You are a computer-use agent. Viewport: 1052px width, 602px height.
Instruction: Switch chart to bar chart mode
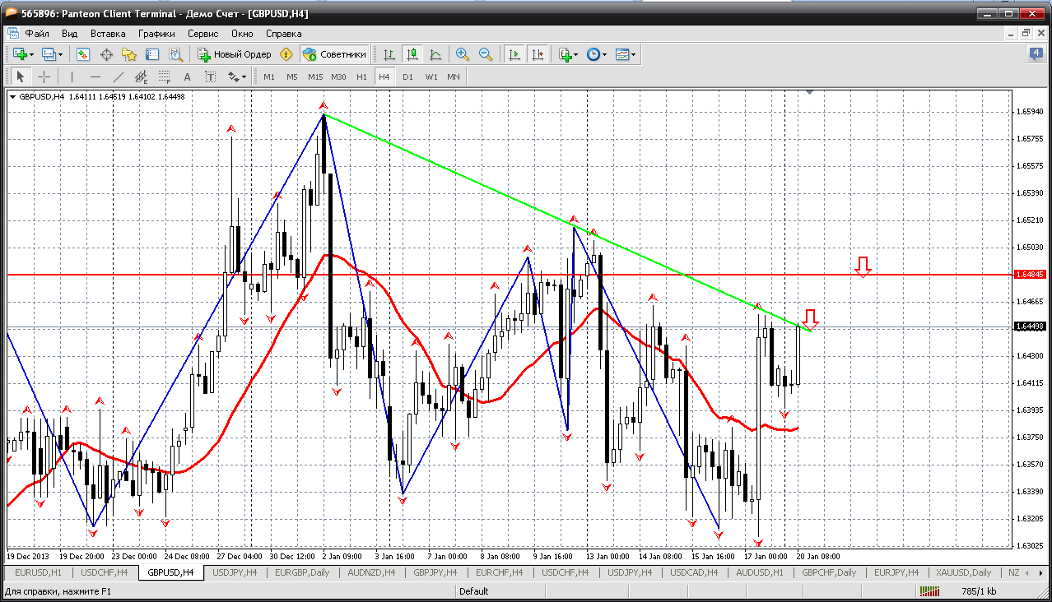389,54
